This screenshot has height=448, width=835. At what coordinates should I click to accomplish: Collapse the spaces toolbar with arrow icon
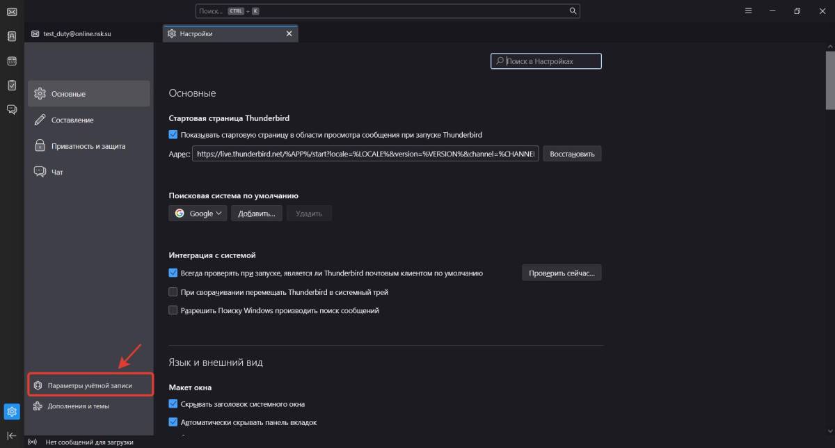12,435
